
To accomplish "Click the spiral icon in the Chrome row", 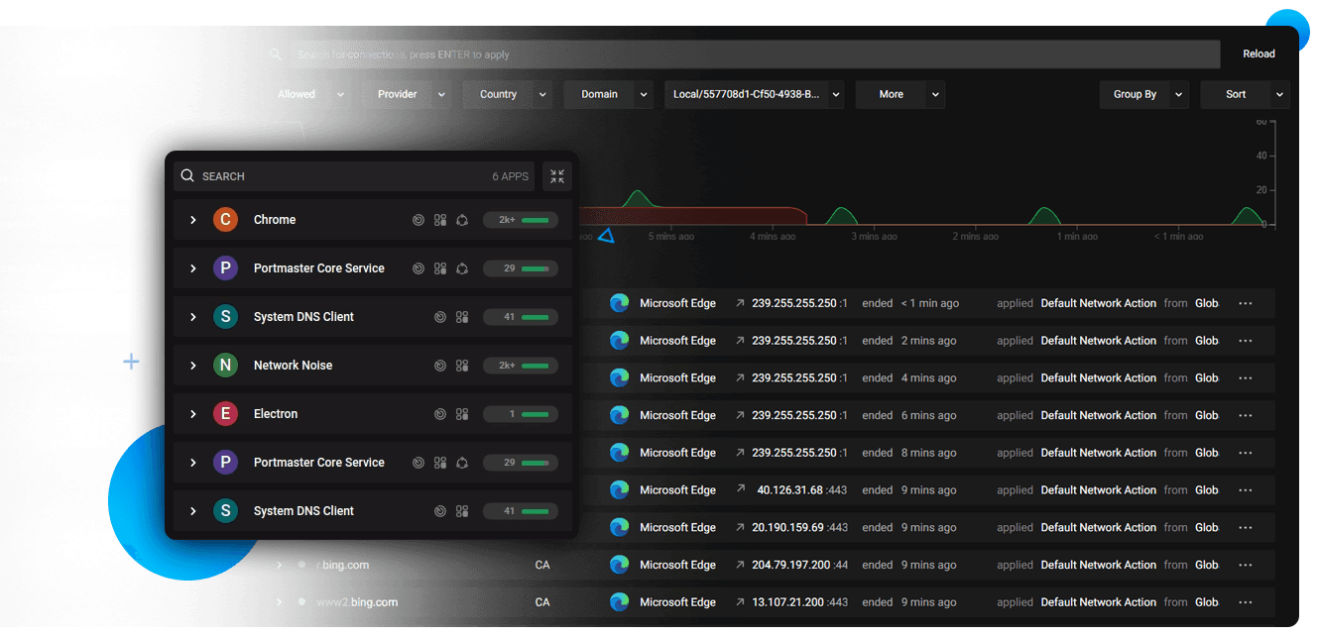I will tap(419, 220).
